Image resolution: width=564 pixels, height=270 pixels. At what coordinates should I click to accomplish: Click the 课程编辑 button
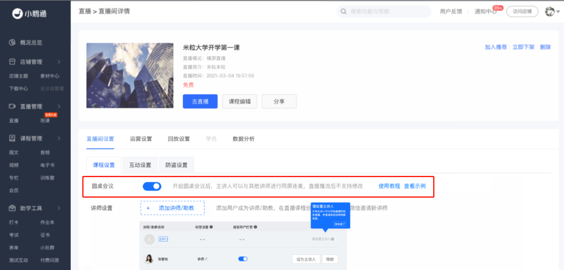click(x=239, y=101)
